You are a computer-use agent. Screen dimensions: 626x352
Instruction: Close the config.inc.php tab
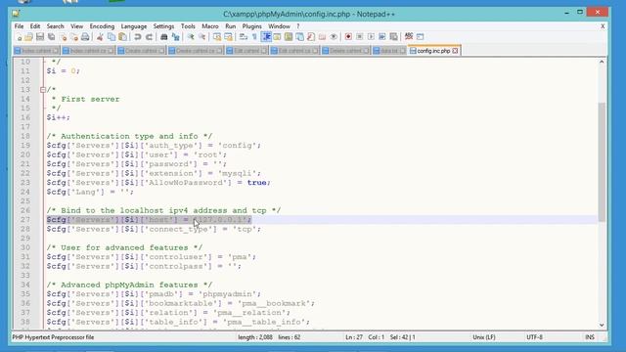point(455,51)
